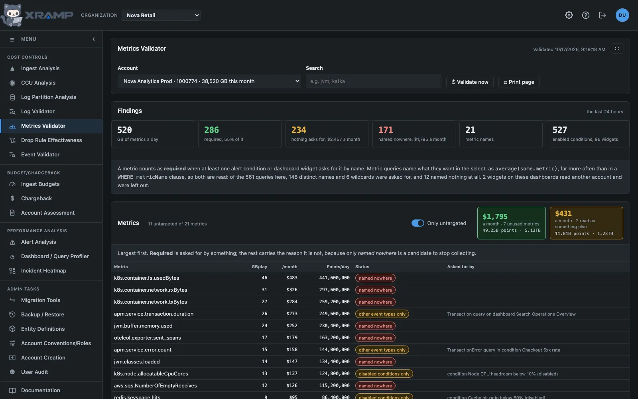Click the Ingest Analysis sidebar icon

(12, 69)
